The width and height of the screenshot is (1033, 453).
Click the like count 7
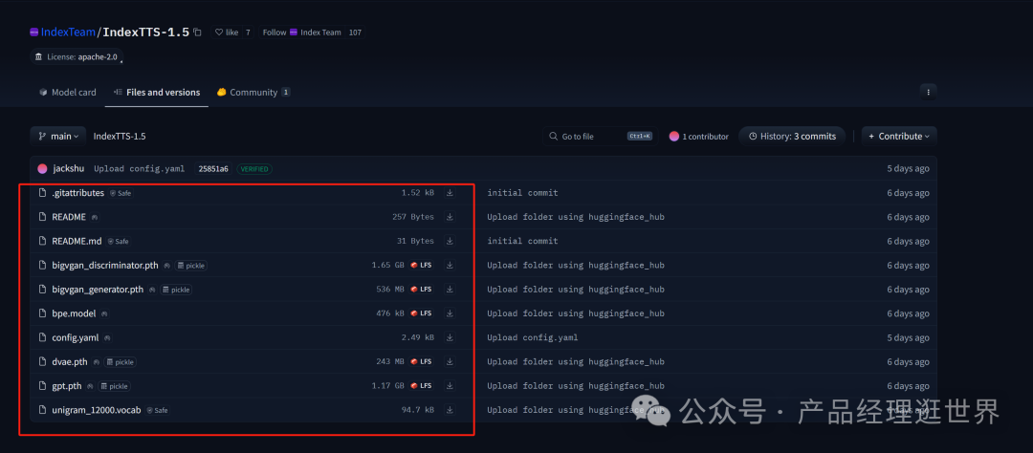click(249, 32)
